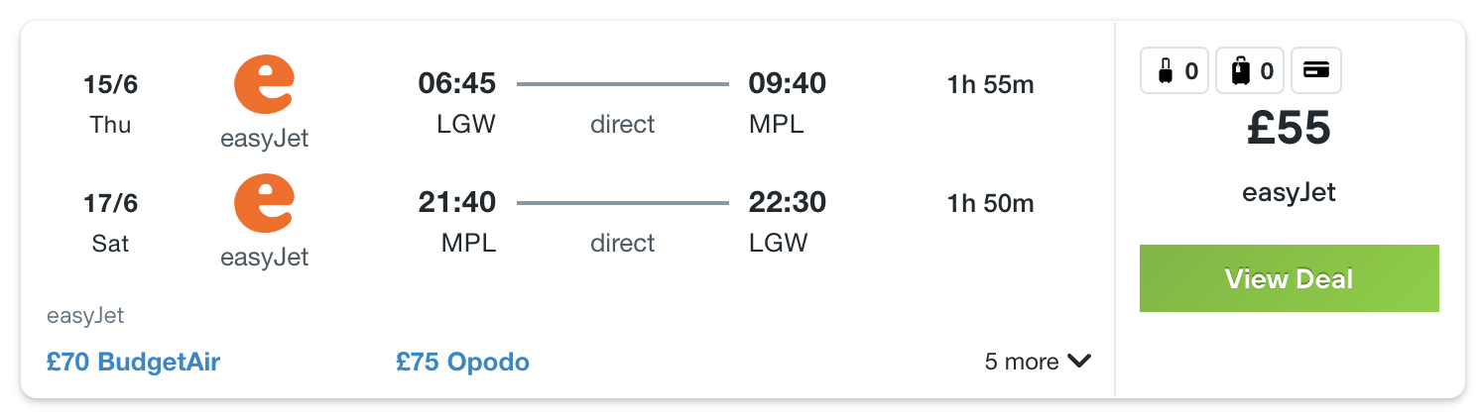Open the 5 more providers list
The height and width of the screenshot is (420, 1482).
click(x=1038, y=362)
